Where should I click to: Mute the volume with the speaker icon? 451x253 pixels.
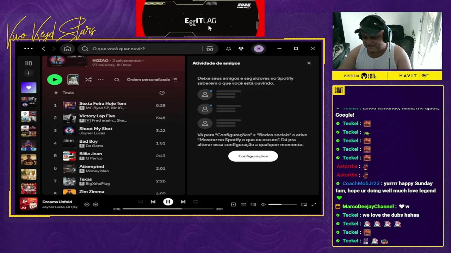pyautogui.click(x=263, y=205)
